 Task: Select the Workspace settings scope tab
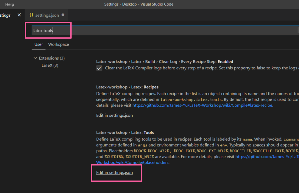(x=58, y=44)
